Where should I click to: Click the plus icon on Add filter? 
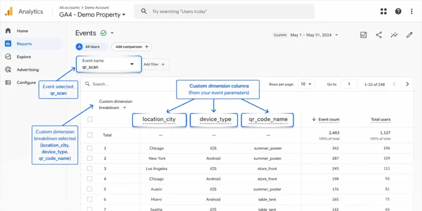click(163, 64)
